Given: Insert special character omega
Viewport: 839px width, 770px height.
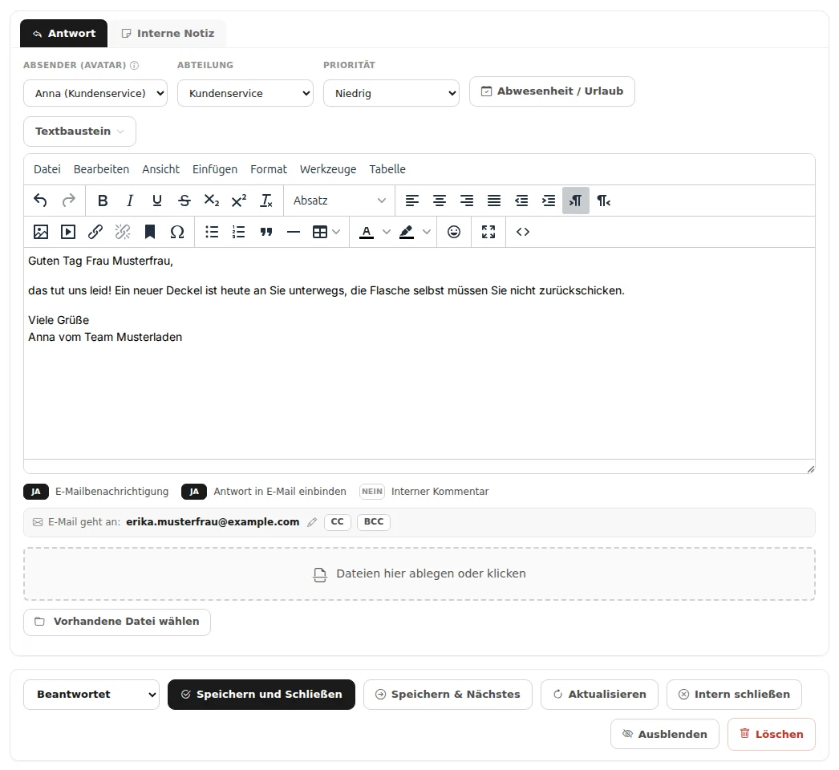Looking at the screenshot, I should coord(177,232).
